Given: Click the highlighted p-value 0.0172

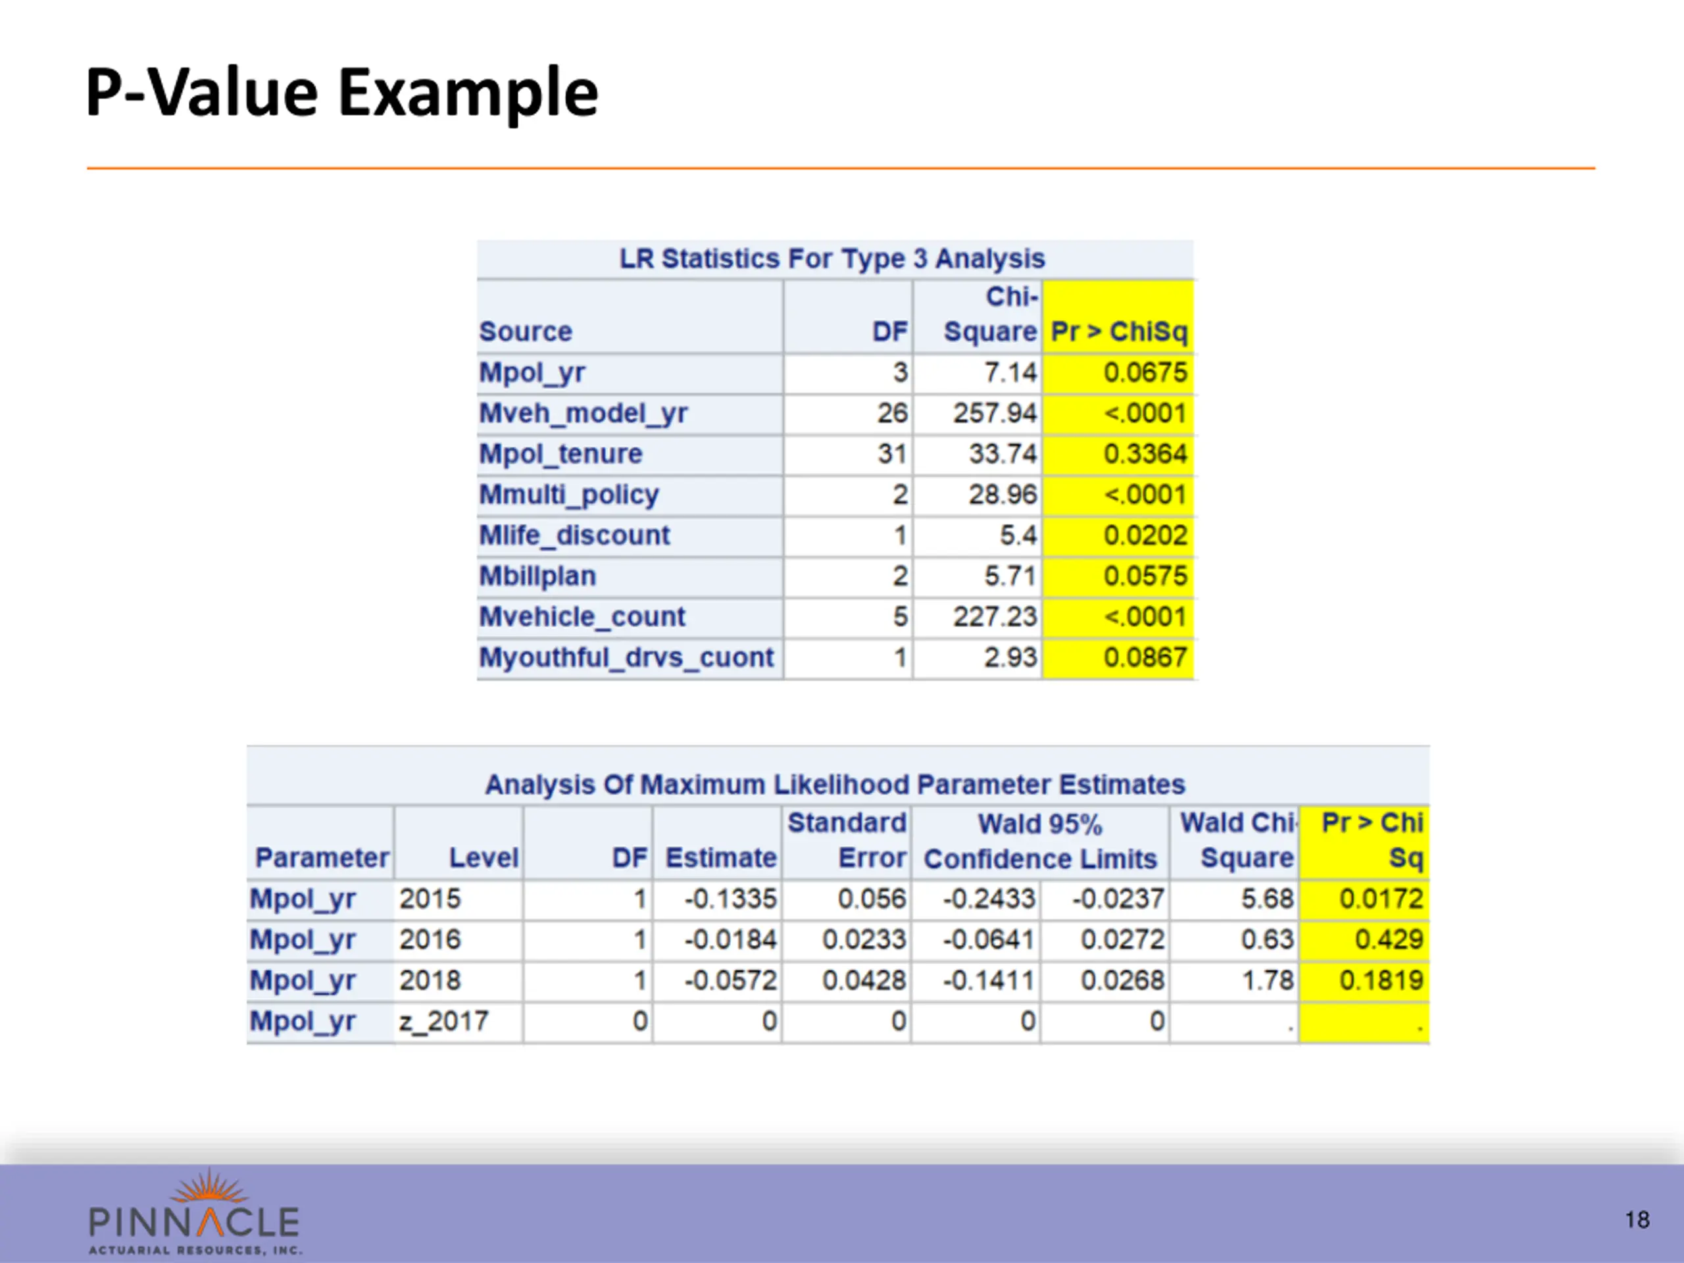Looking at the screenshot, I should click(1381, 899).
